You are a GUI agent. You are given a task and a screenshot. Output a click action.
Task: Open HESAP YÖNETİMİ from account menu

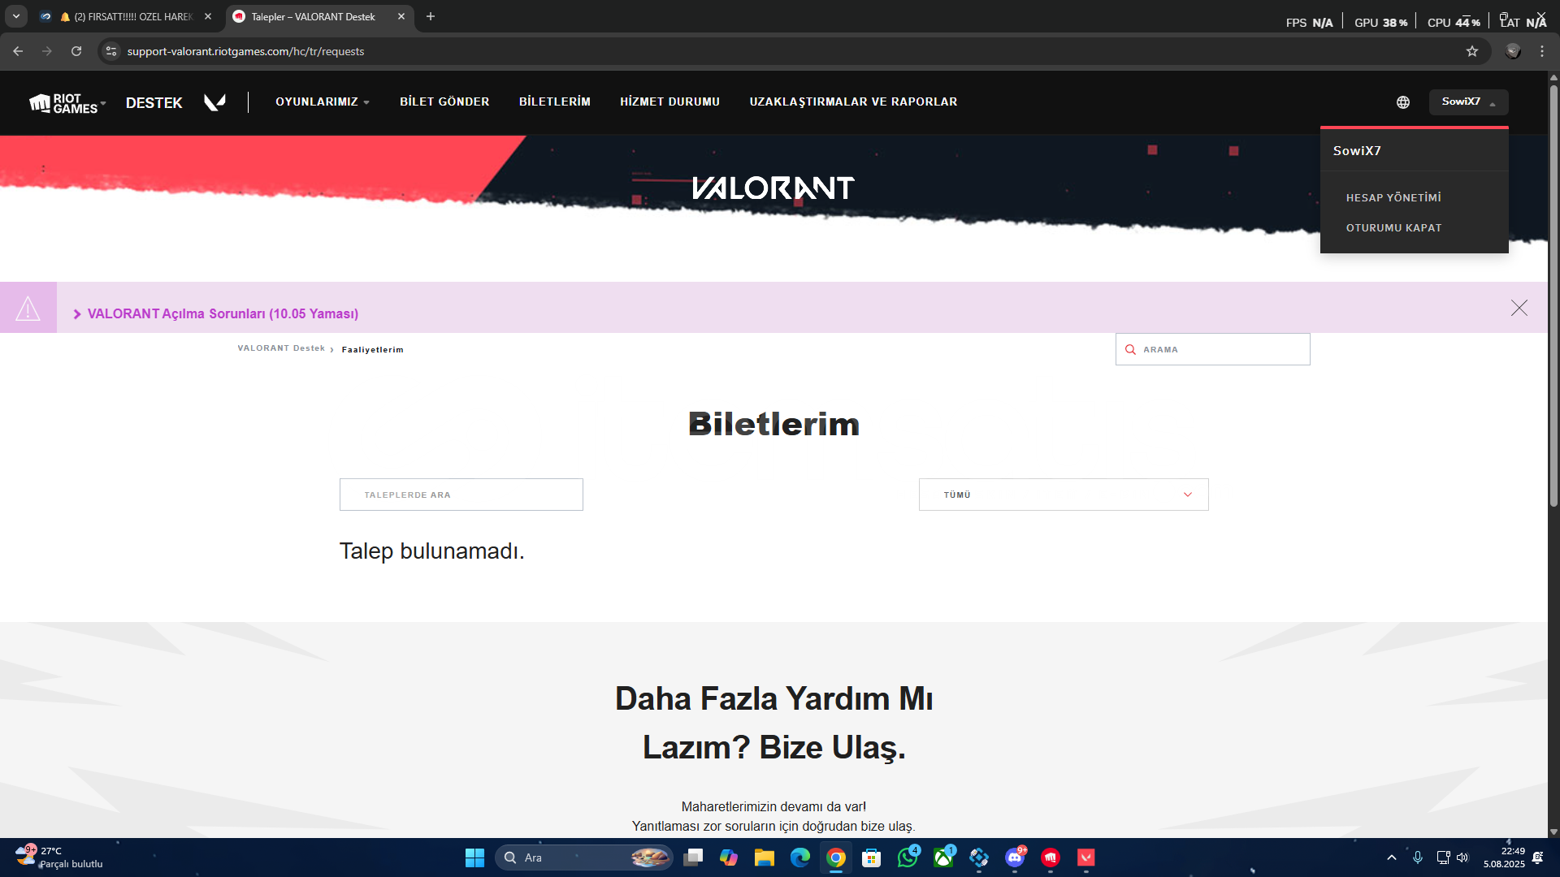(1393, 198)
